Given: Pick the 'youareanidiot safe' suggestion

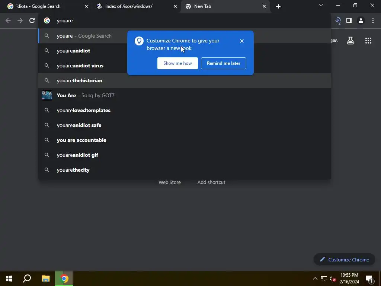Looking at the screenshot, I should [x=185, y=125].
